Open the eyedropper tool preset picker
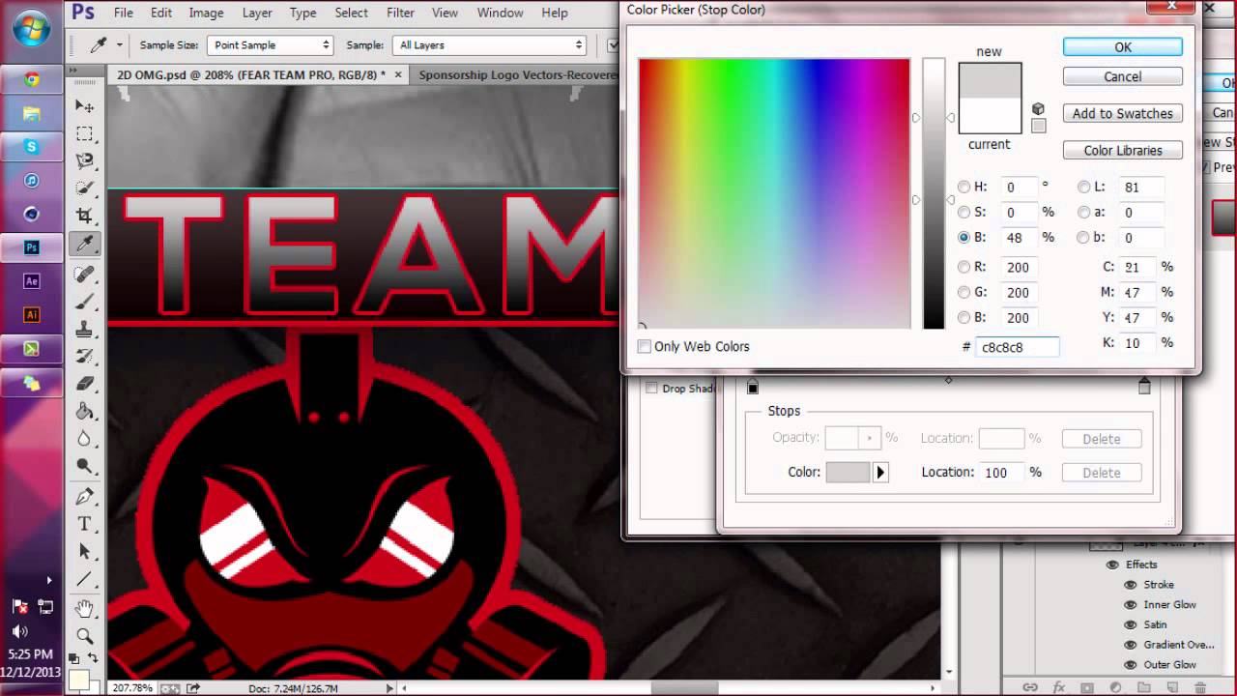The width and height of the screenshot is (1237, 696). [x=120, y=44]
